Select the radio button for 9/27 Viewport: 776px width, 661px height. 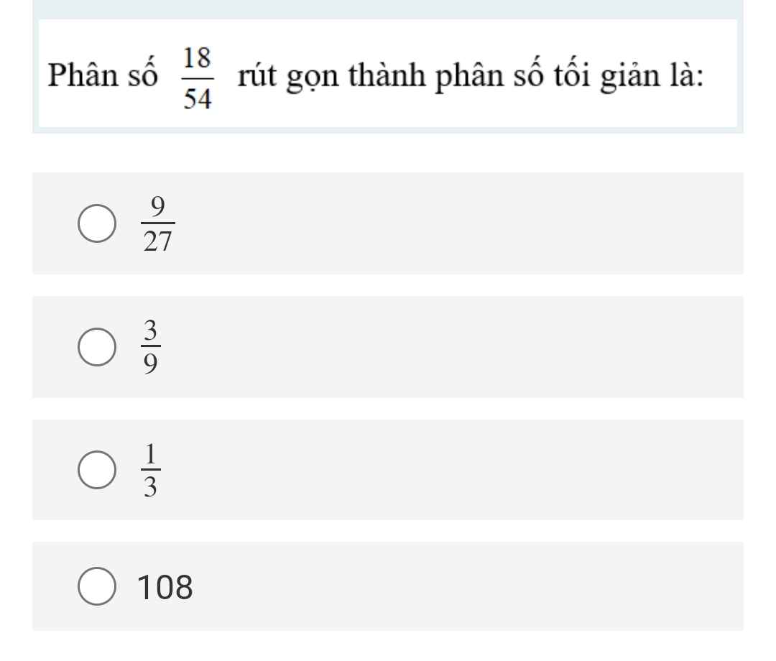pos(96,224)
